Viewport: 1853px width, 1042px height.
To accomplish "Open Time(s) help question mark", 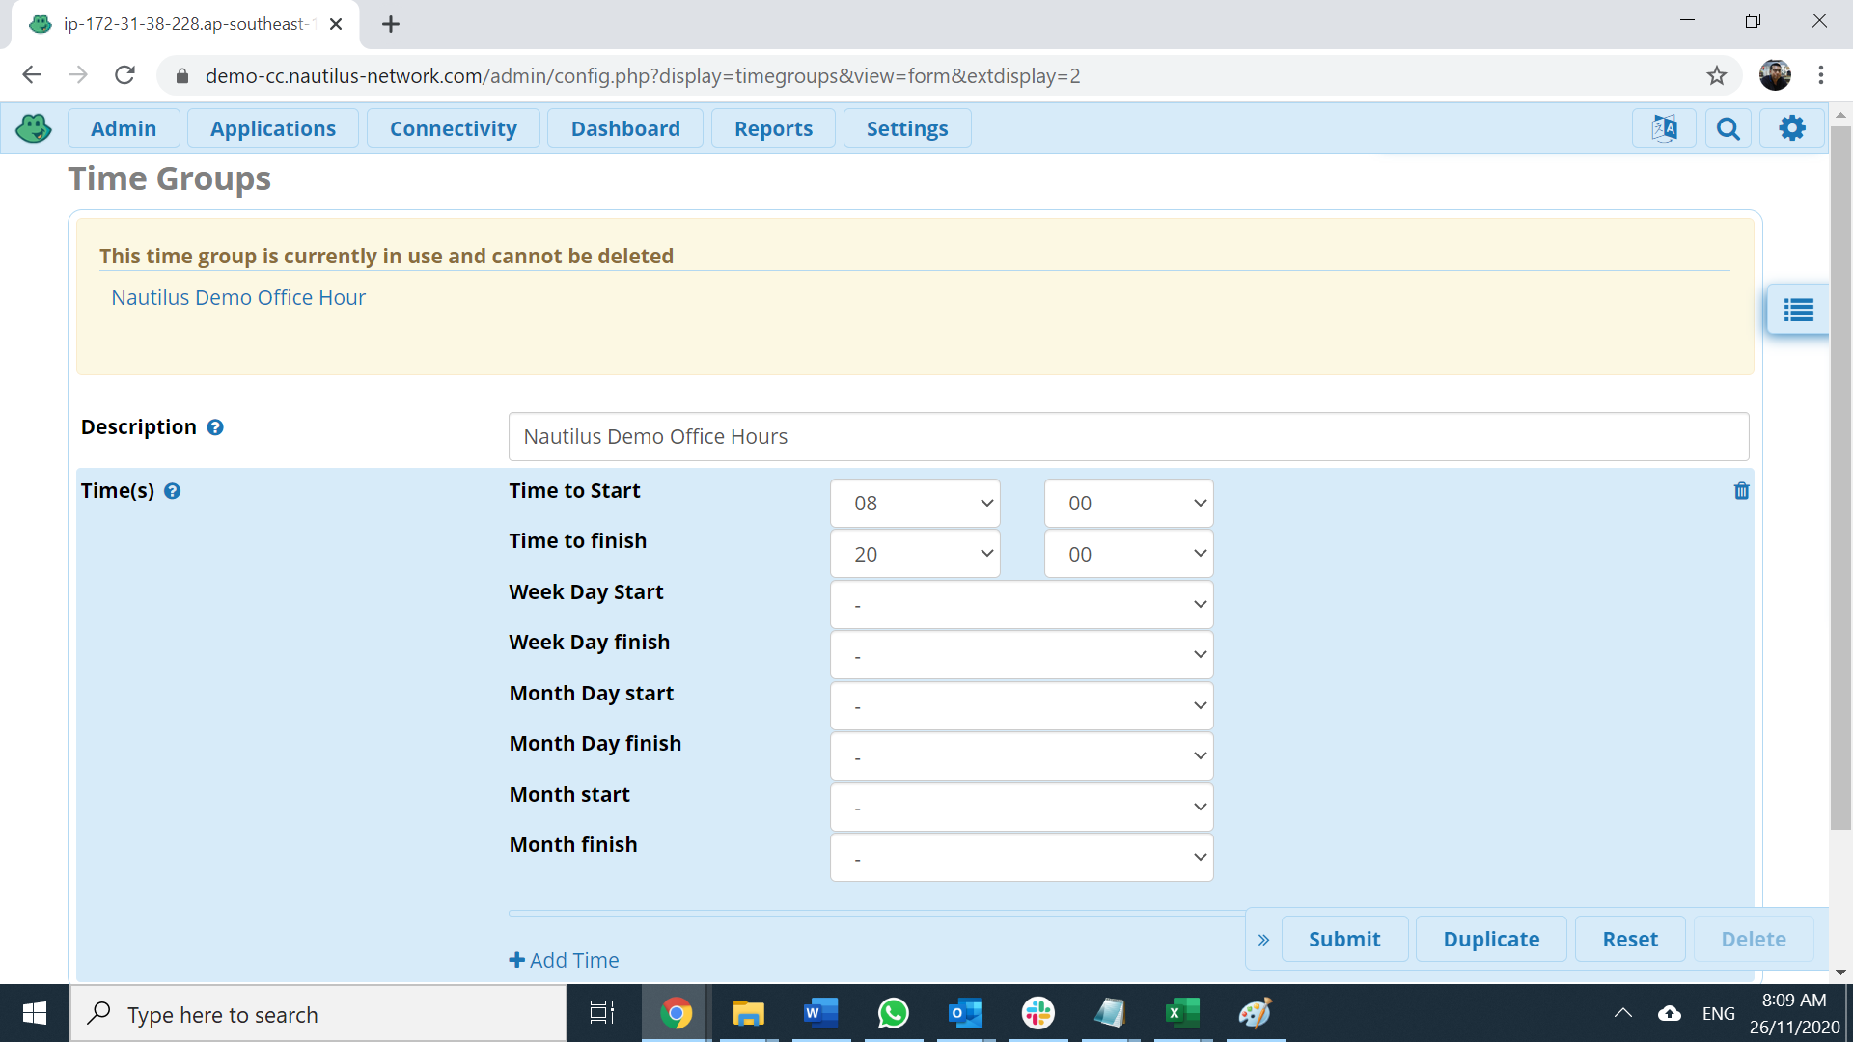I will pyautogui.click(x=172, y=491).
